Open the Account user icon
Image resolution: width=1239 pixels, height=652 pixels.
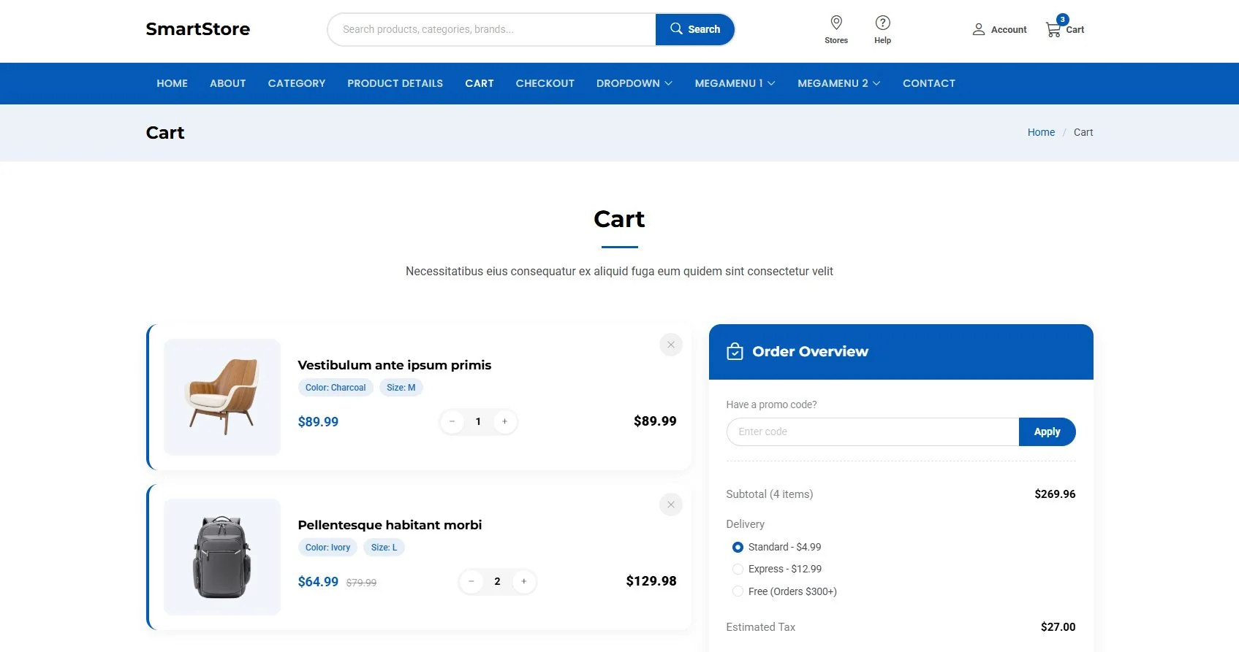tap(979, 29)
